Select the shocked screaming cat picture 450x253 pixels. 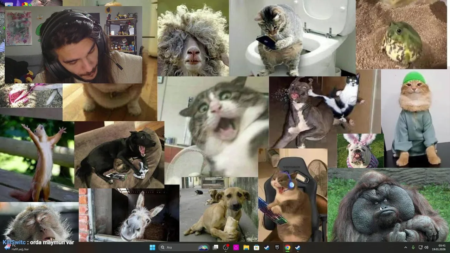click(213, 126)
